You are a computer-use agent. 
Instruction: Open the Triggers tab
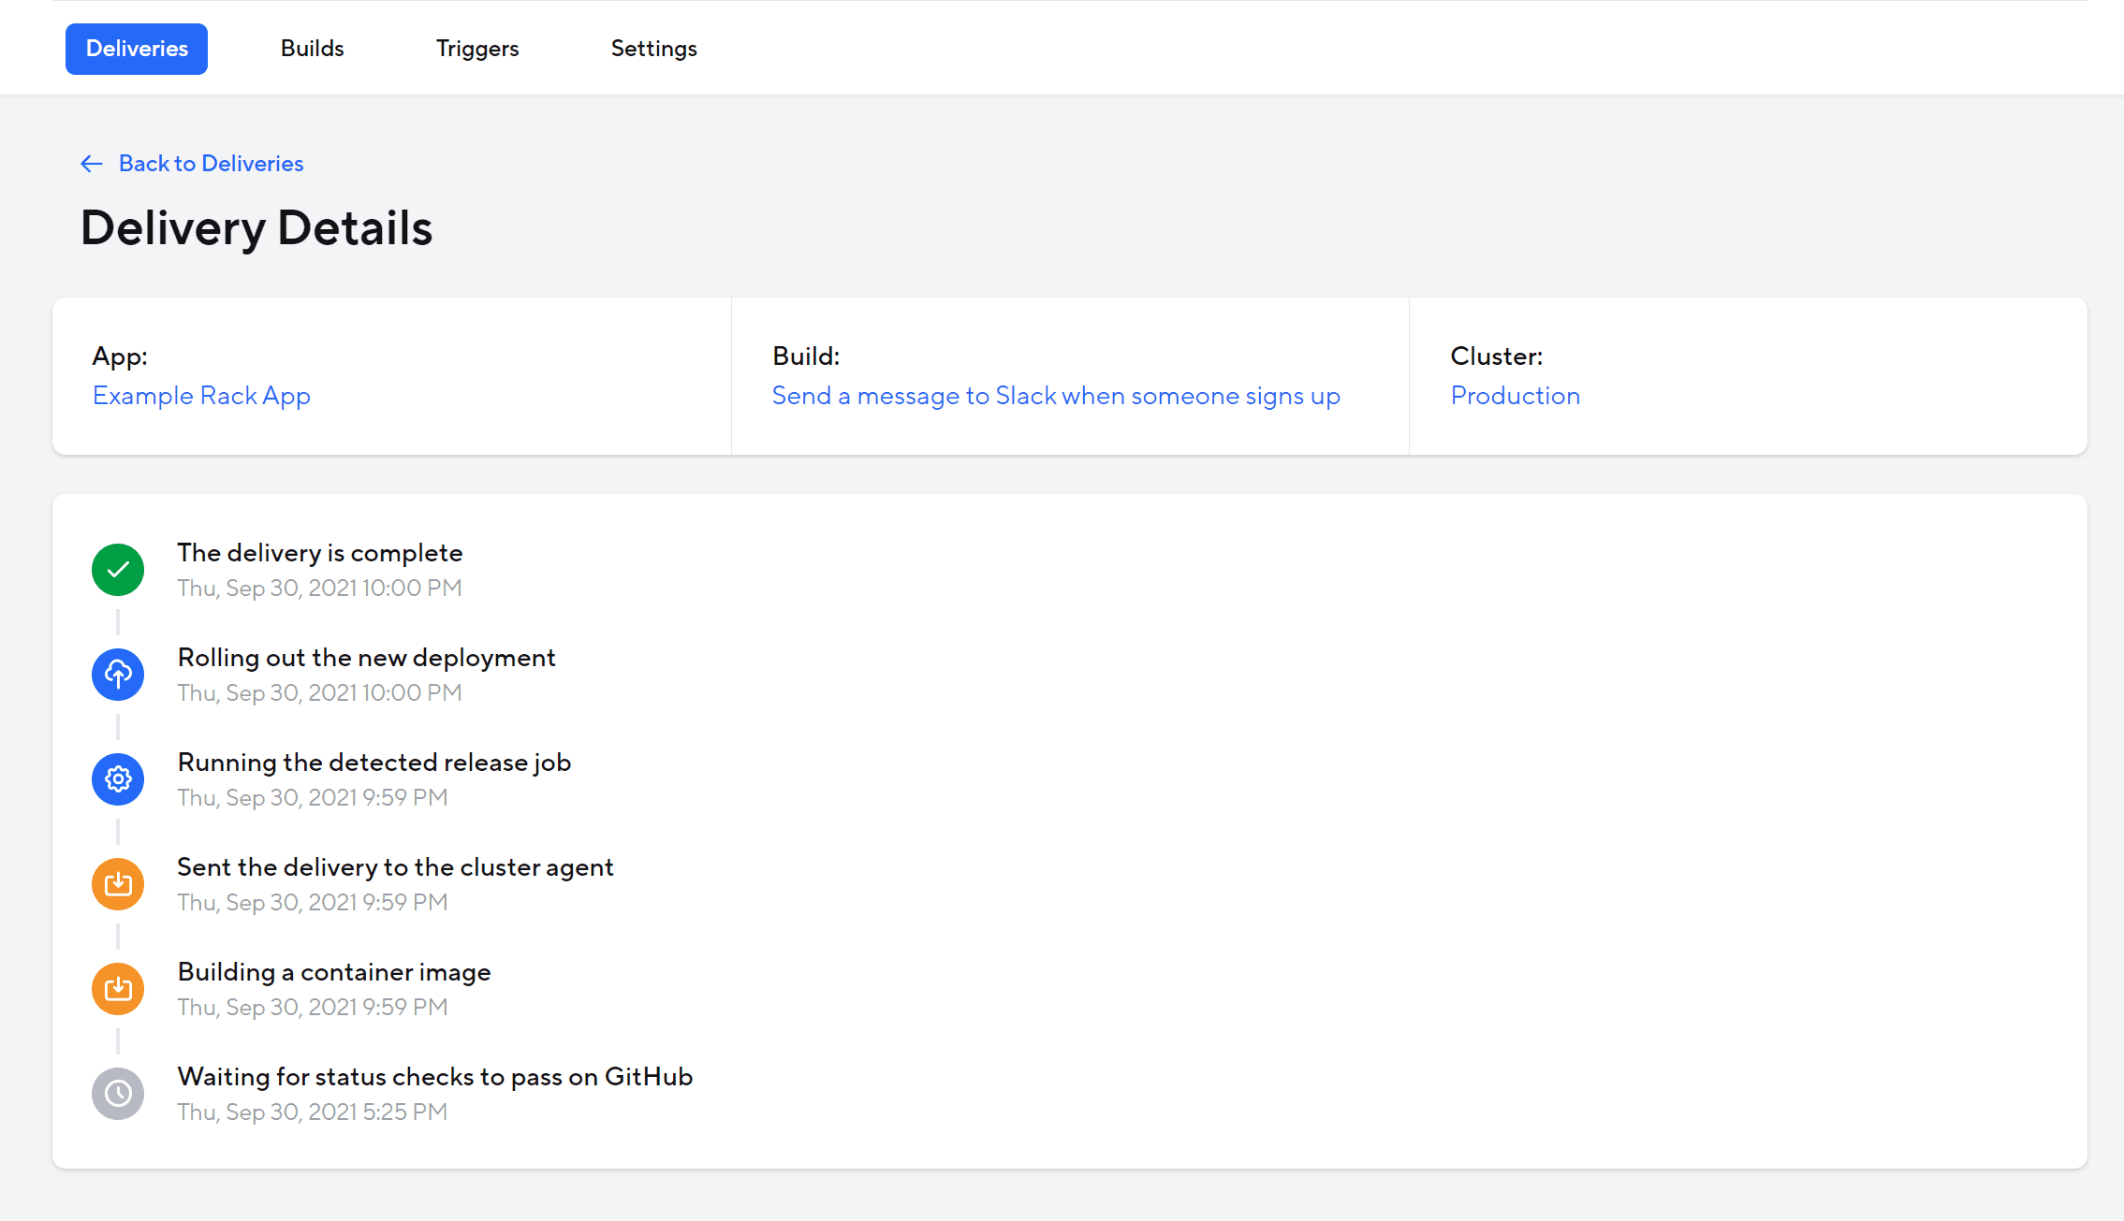click(x=476, y=48)
